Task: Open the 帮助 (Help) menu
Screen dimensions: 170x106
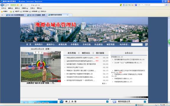Action: point(39,8)
